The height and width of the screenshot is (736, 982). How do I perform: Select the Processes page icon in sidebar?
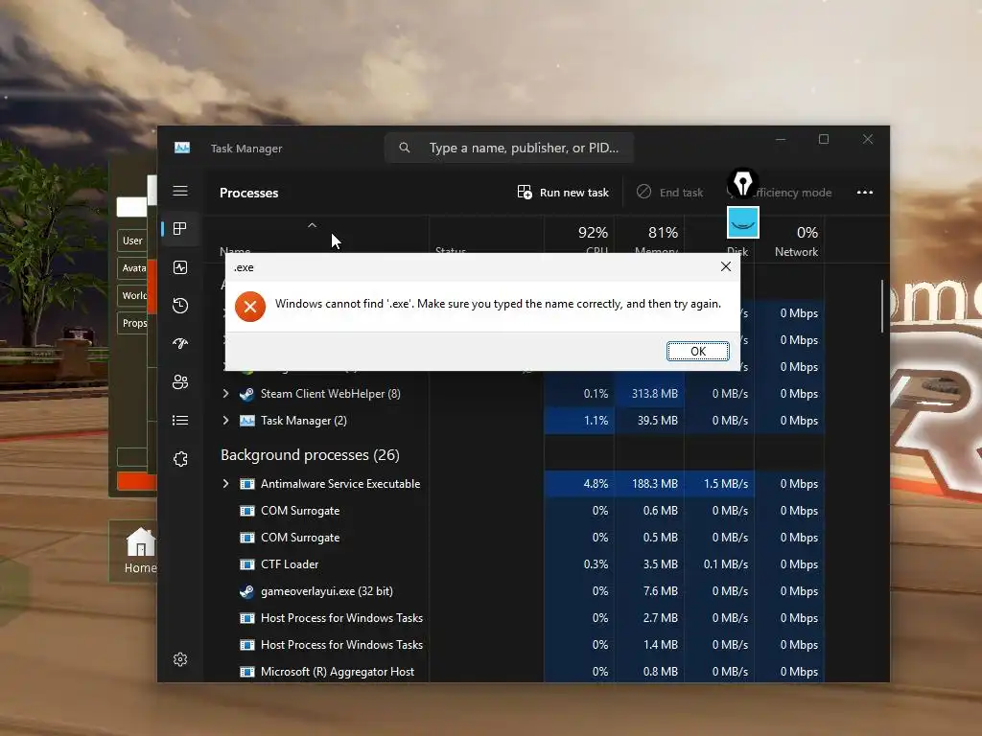180,228
